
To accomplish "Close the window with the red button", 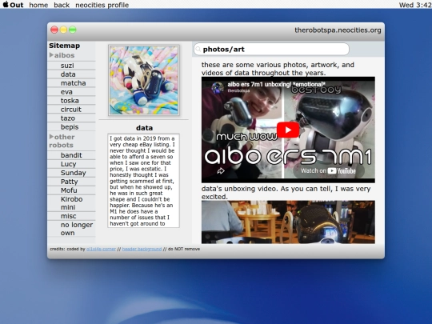I will click(x=54, y=30).
